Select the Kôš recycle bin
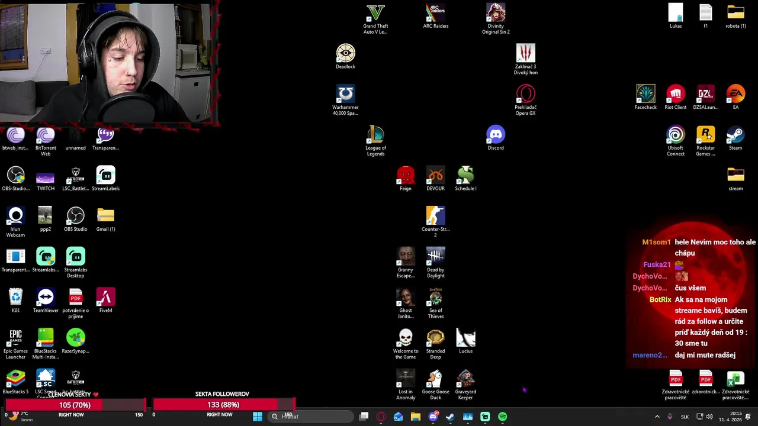This screenshot has height=426, width=758. coord(15,301)
